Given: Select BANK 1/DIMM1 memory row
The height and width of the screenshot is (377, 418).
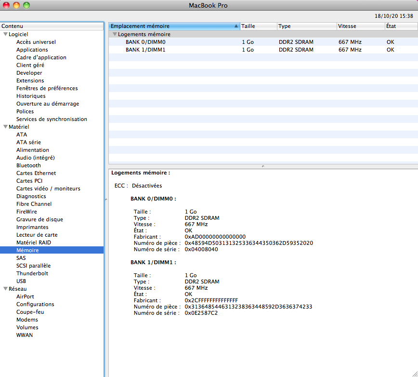Looking at the screenshot, I should [x=145, y=50].
